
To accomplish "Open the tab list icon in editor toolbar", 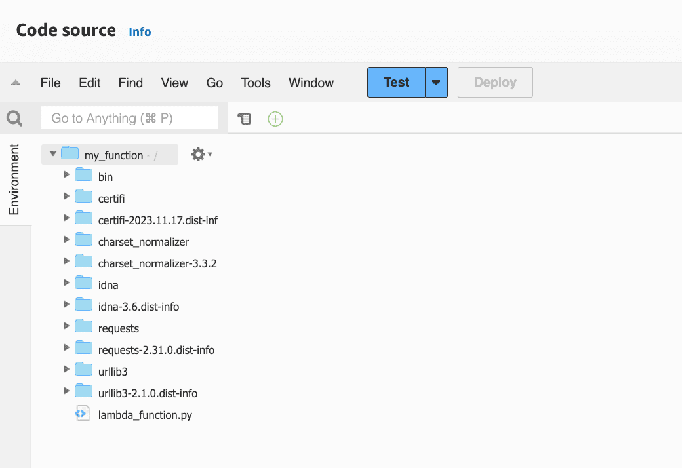I will [x=245, y=119].
